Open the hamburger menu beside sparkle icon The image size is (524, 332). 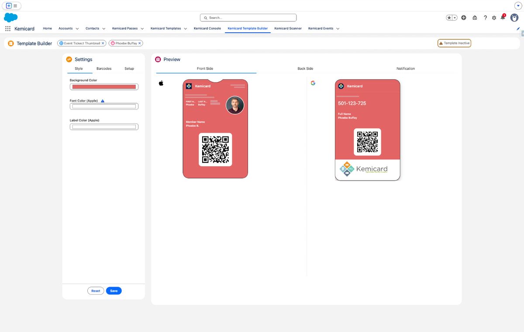click(15, 6)
